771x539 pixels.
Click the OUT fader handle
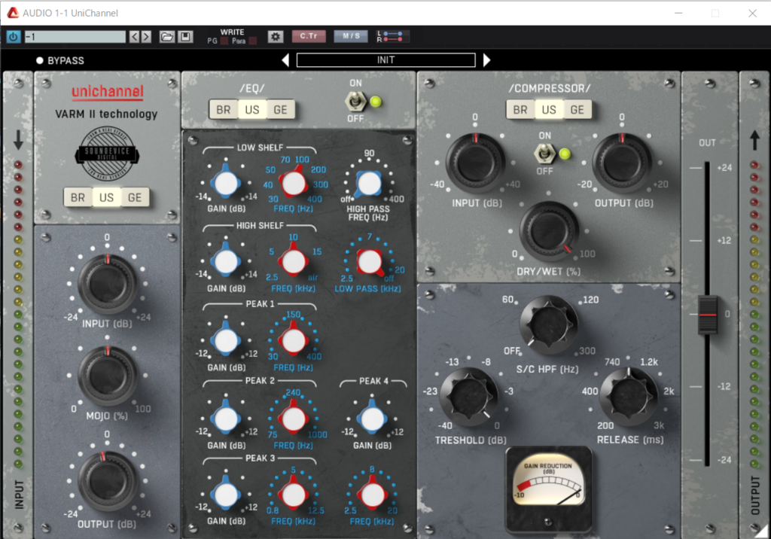[x=708, y=315]
